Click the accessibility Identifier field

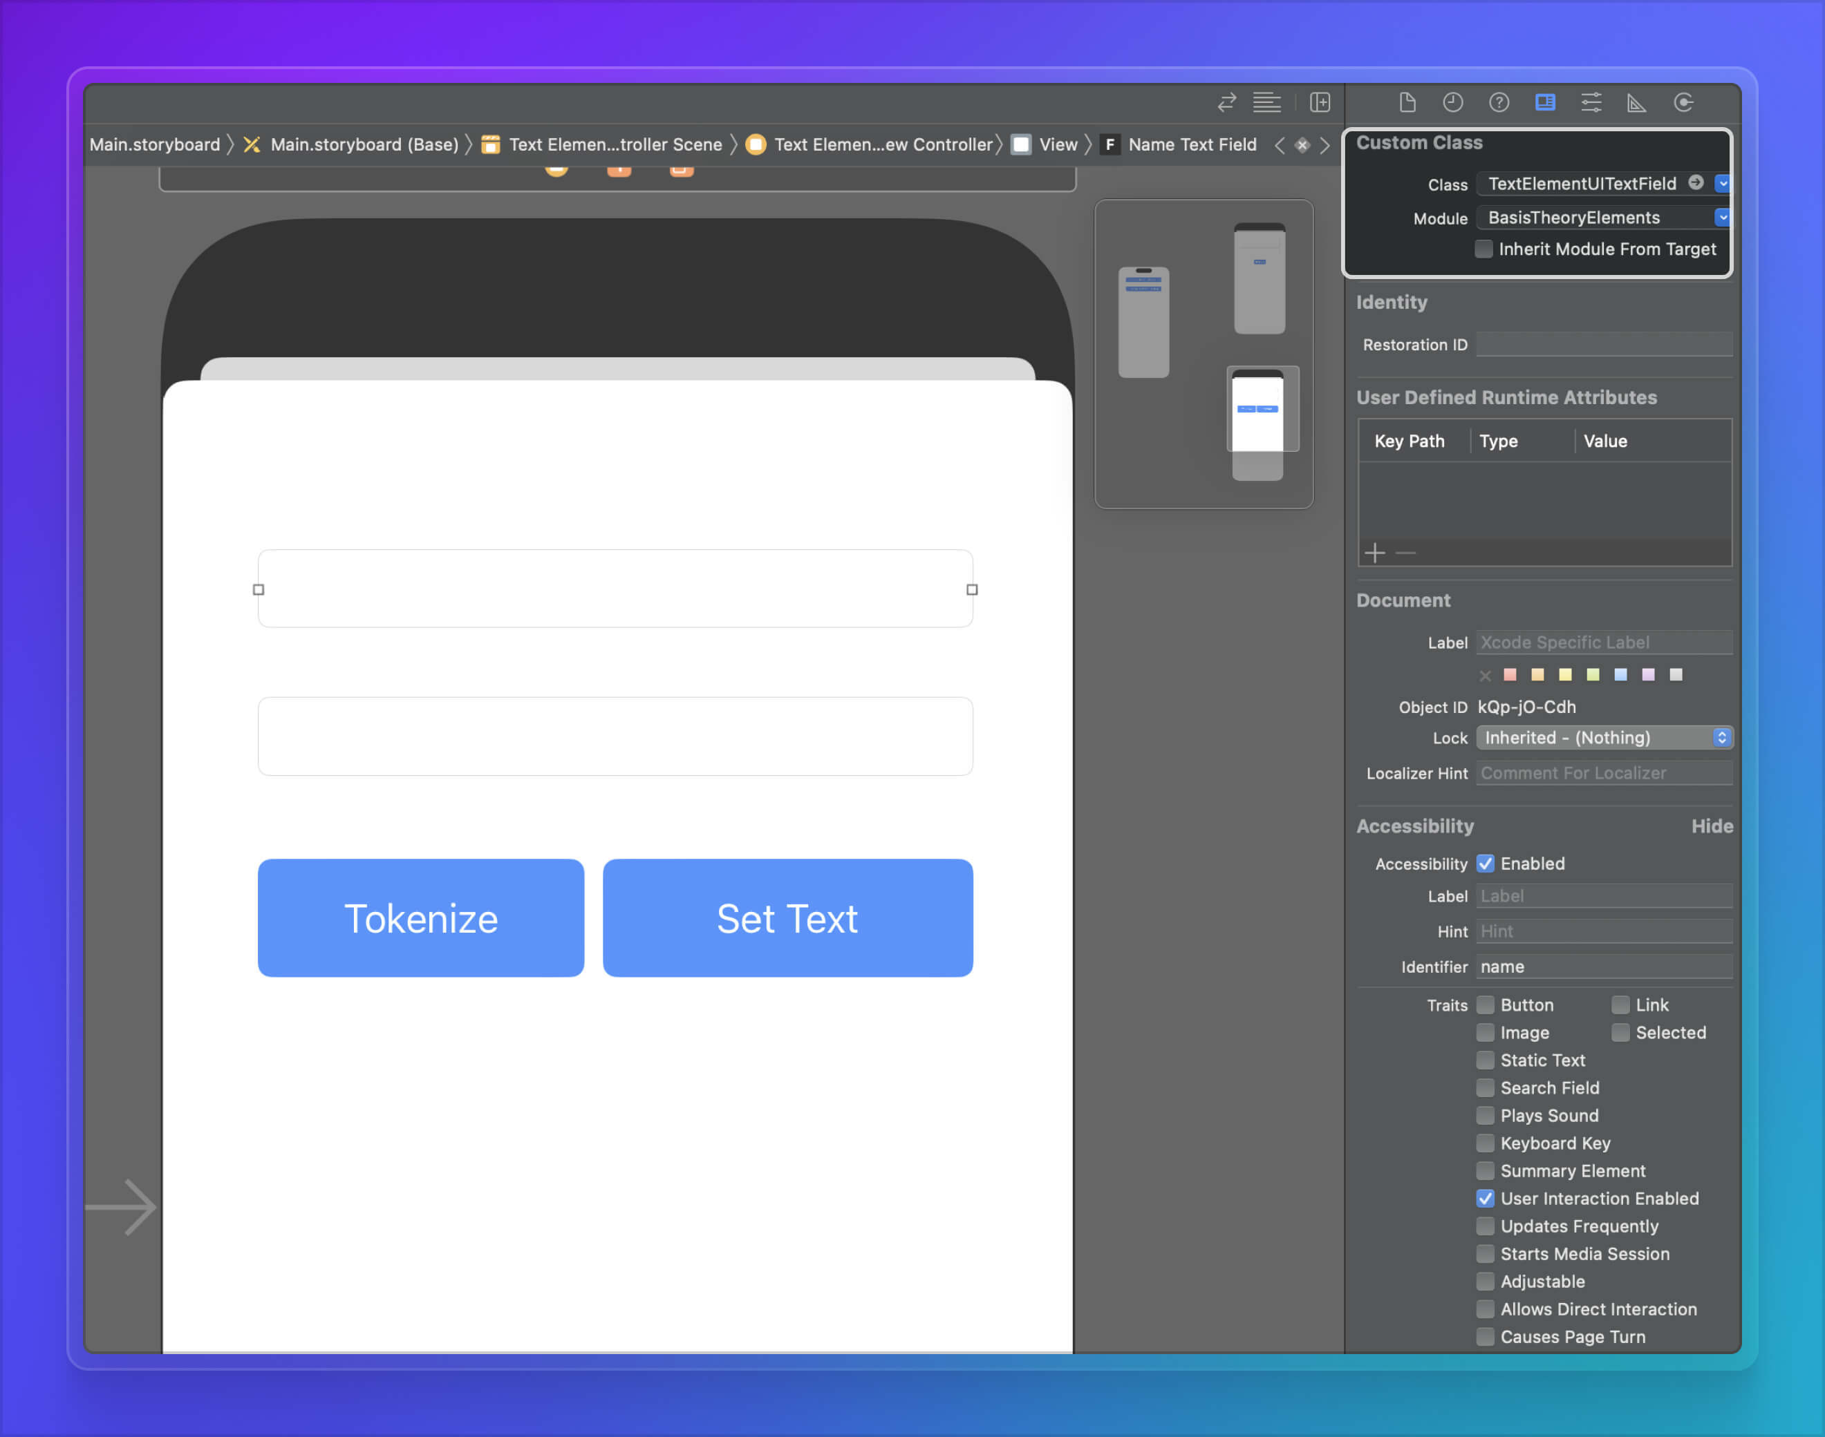coord(1604,967)
